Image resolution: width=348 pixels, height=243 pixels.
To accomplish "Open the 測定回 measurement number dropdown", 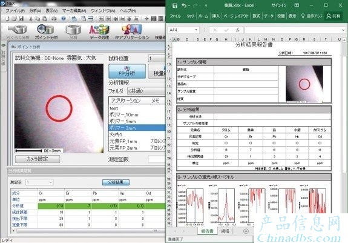I will [39, 182].
